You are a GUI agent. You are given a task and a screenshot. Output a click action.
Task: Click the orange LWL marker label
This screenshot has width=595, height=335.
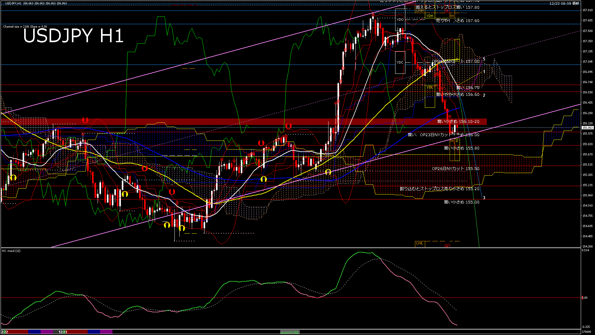pyautogui.click(x=420, y=243)
